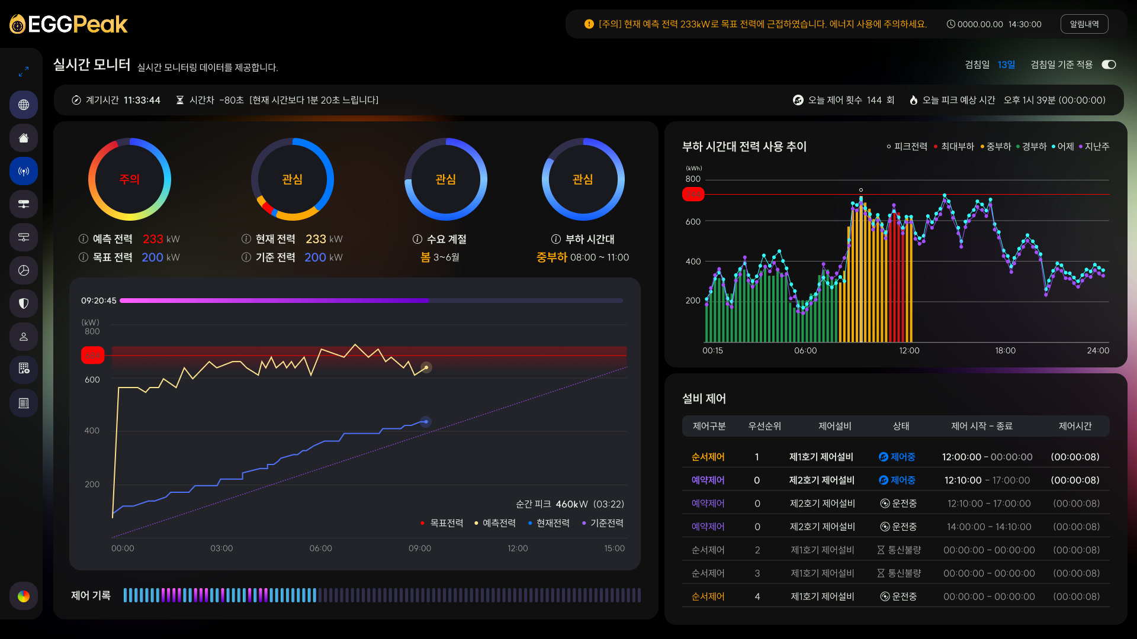This screenshot has height=639, width=1137.
Task: Click the 주의 predicted power gauge
Action: (x=130, y=179)
